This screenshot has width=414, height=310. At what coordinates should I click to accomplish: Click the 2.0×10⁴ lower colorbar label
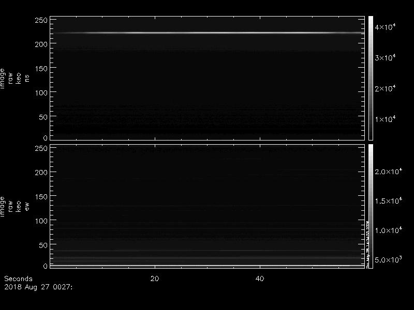(x=389, y=172)
